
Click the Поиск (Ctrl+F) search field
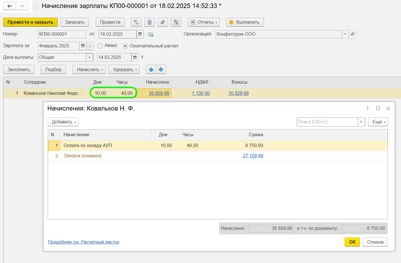(x=327, y=122)
